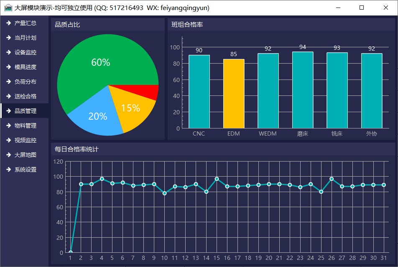Click the yellow EDM bar
398x267 pixels.
pos(234,94)
